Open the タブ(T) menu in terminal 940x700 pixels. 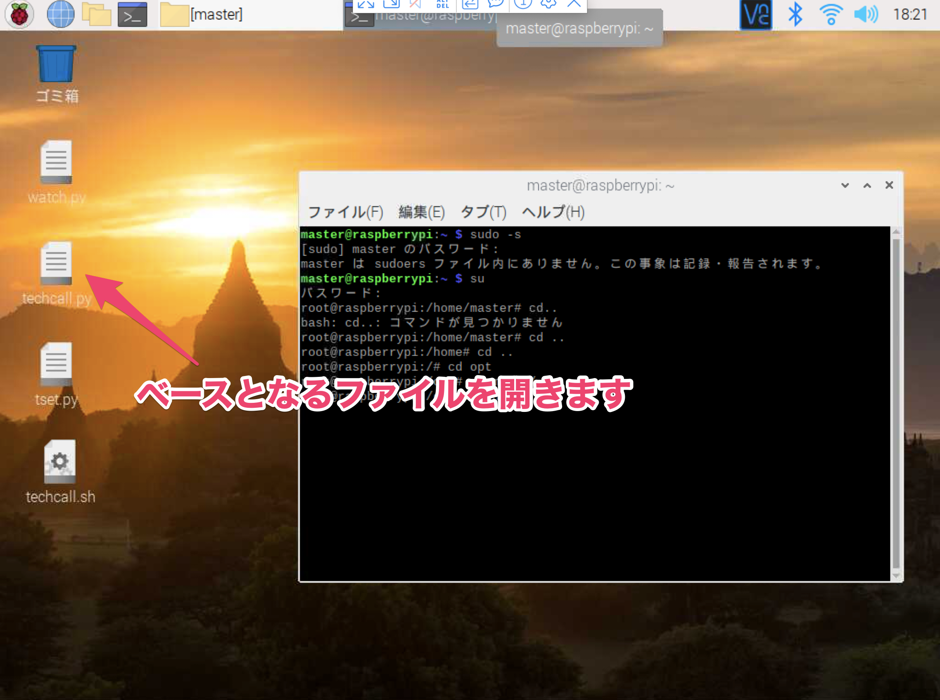coord(483,212)
